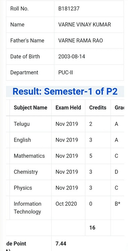The height and width of the screenshot is (251, 128).
Task: Click date of birth 2003-08-14
Action: point(72,57)
